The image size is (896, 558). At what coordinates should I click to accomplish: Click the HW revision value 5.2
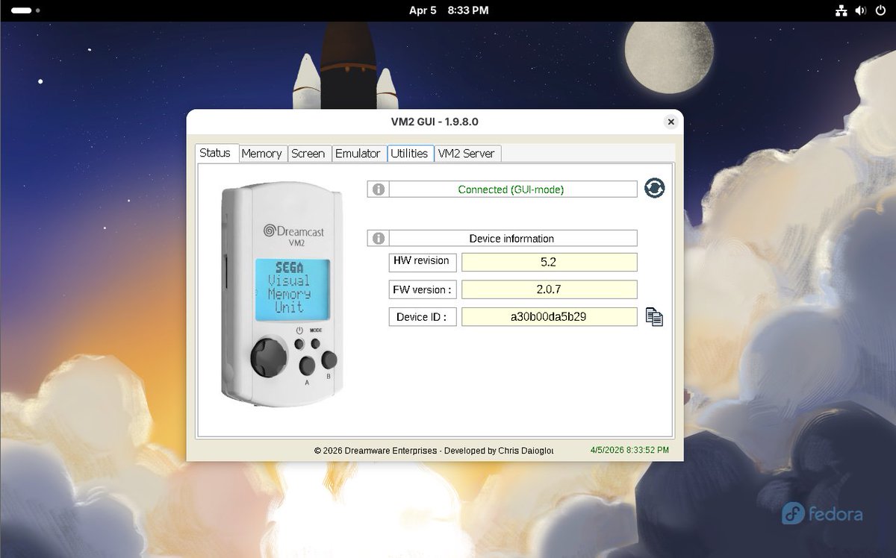pyautogui.click(x=550, y=263)
